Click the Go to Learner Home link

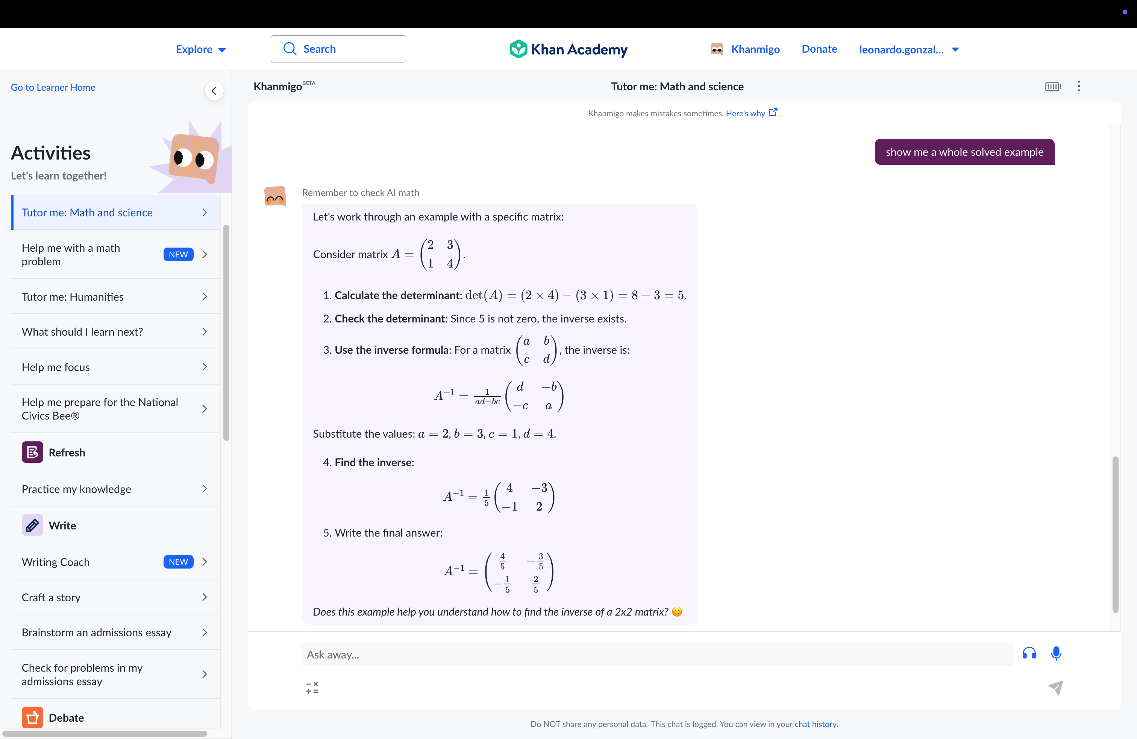[x=53, y=87]
